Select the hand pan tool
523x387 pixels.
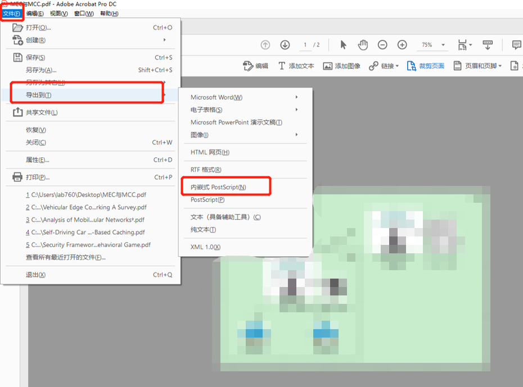tap(363, 44)
